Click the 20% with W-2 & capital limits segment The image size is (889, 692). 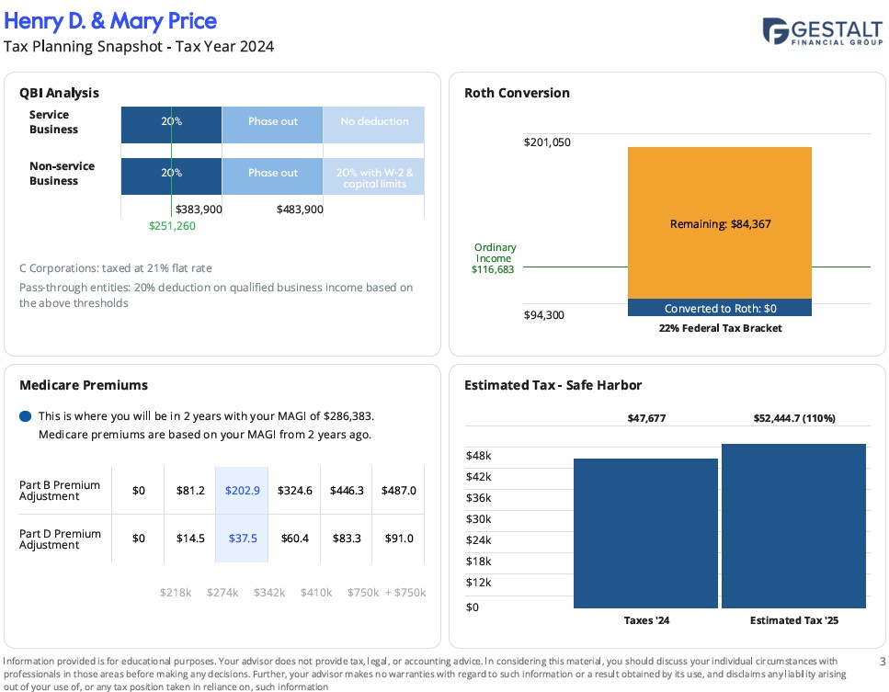point(374,176)
